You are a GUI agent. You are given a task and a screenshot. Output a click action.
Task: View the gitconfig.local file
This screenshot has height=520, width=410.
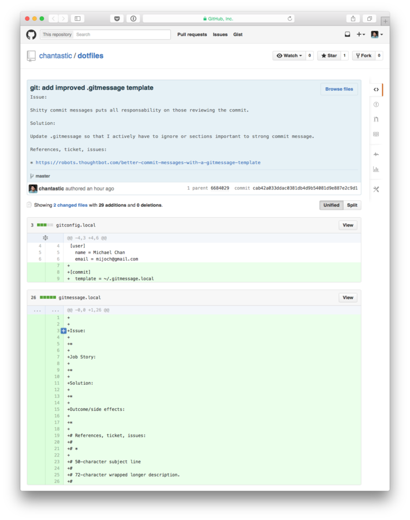(x=348, y=225)
